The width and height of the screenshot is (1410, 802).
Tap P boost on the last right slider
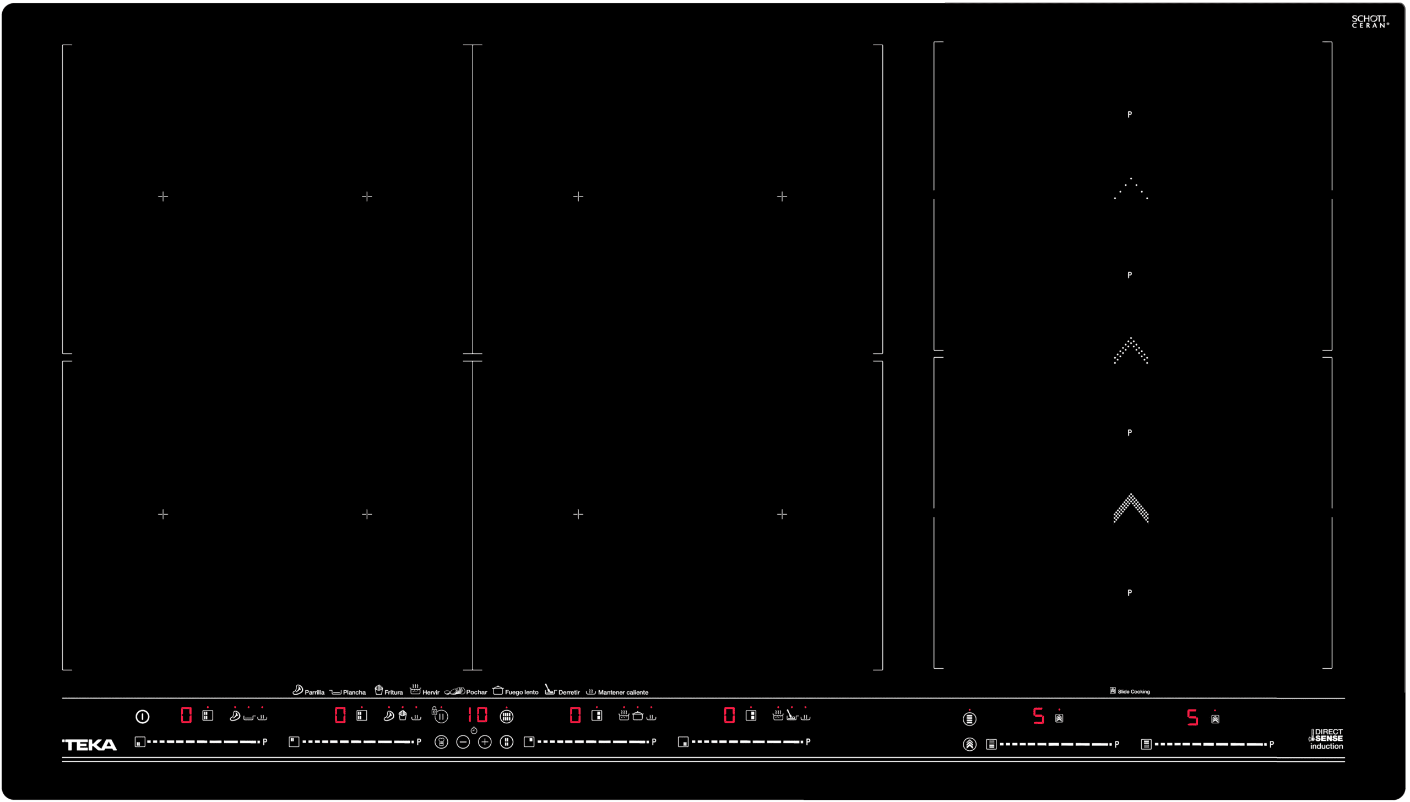click(1272, 744)
